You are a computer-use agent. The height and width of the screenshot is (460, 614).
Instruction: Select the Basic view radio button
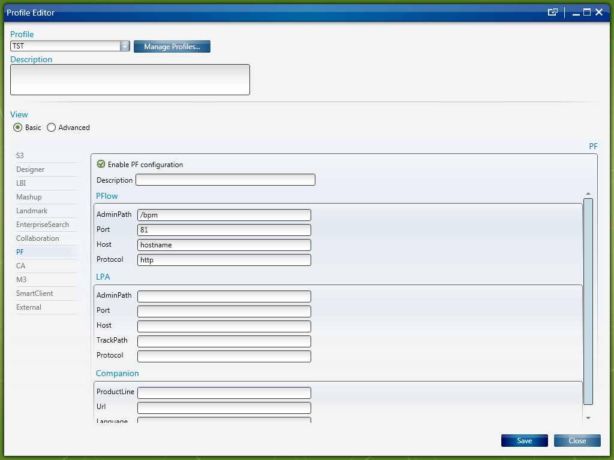[x=18, y=128]
